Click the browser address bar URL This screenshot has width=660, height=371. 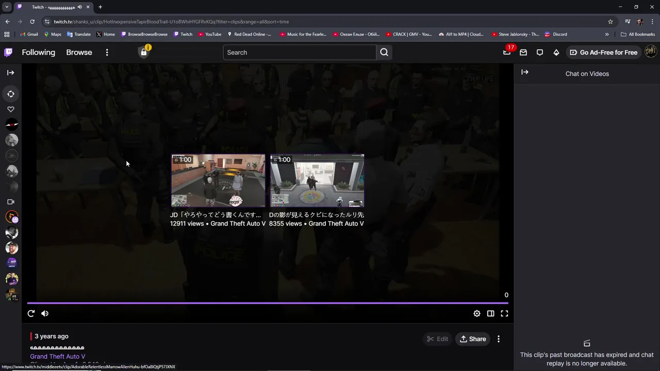point(171,22)
